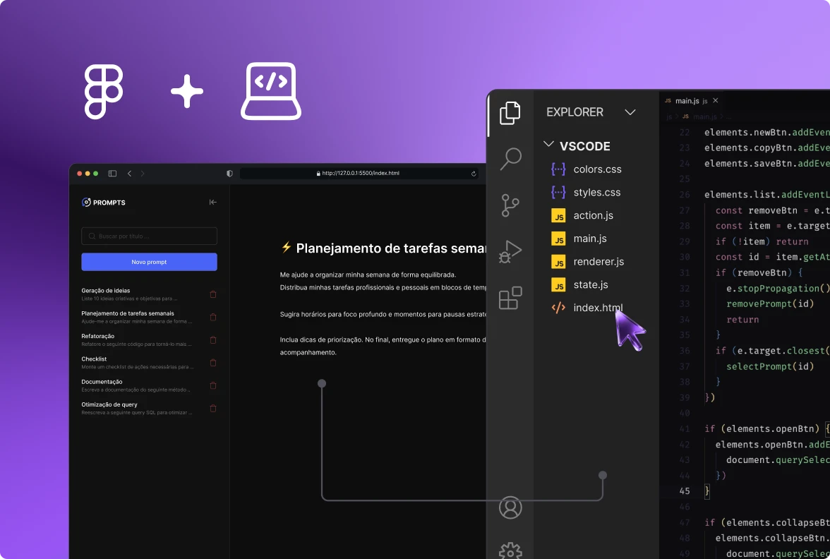
Task: Click the browser privacy shield icon
Action: (x=229, y=173)
